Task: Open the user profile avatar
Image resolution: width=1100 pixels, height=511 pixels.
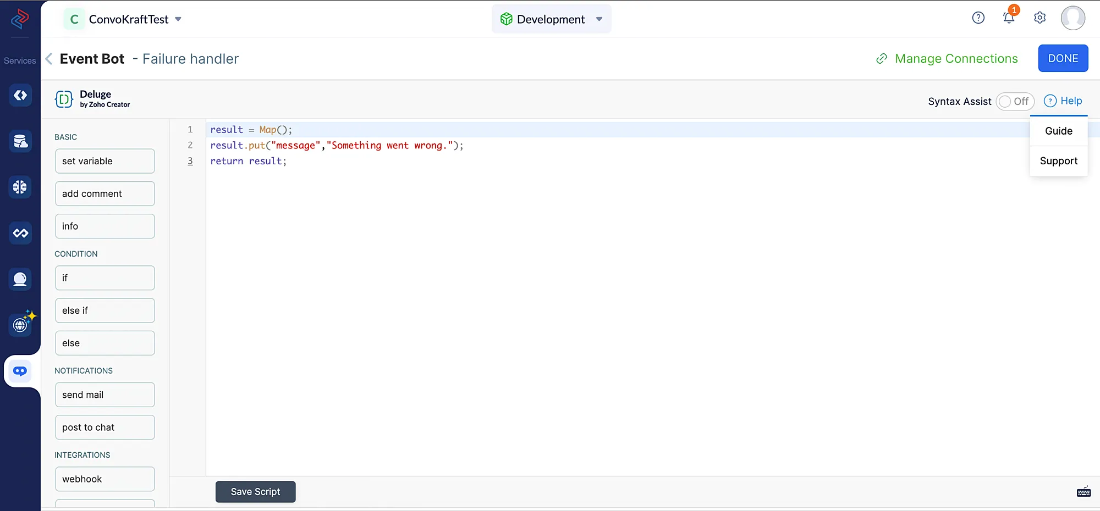Action: point(1072,18)
